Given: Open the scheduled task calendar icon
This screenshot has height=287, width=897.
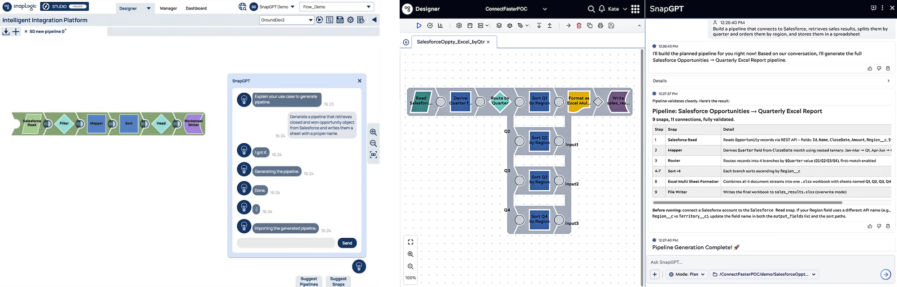Looking at the screenshot, I should click(x=470, y=26).
